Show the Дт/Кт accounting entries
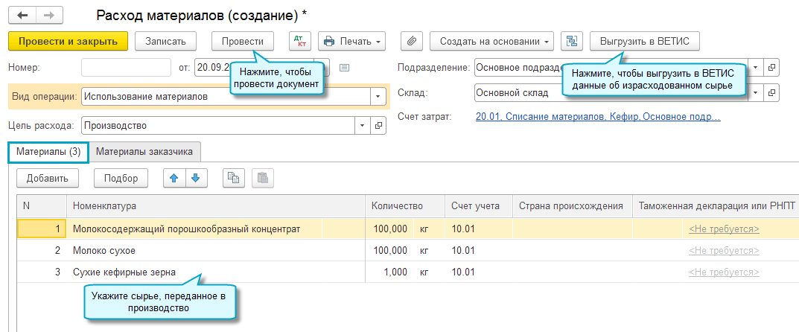 299,41
